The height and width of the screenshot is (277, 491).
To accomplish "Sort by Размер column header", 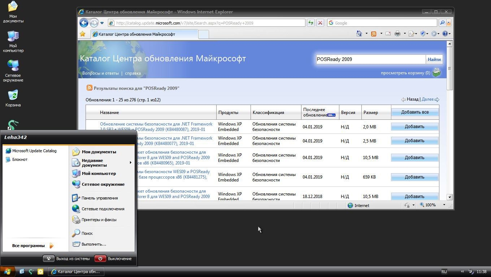I will click(x=376, y=112).
